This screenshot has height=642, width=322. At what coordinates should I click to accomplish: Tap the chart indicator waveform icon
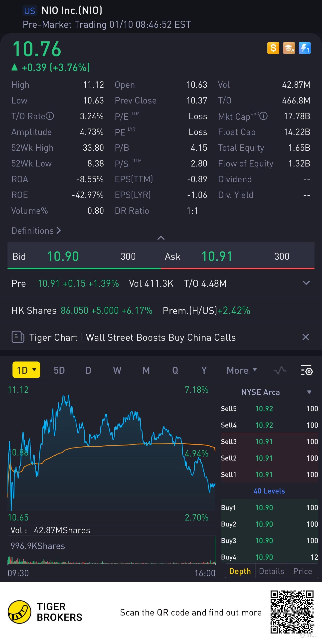tap(280, 370)
